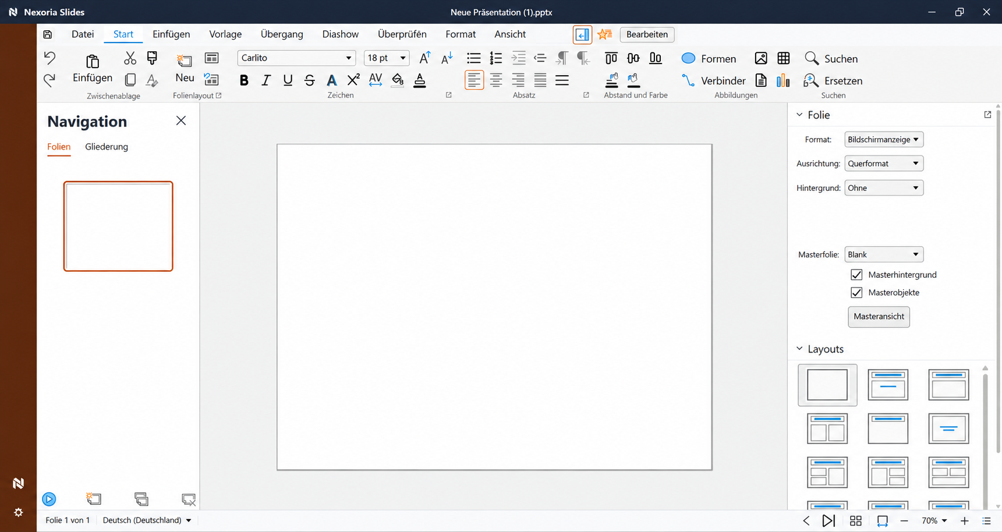The width and height of the screenshot is (1002, 532).
Task: Click the Redo arrow icon
Action: (x=49, y=80)
